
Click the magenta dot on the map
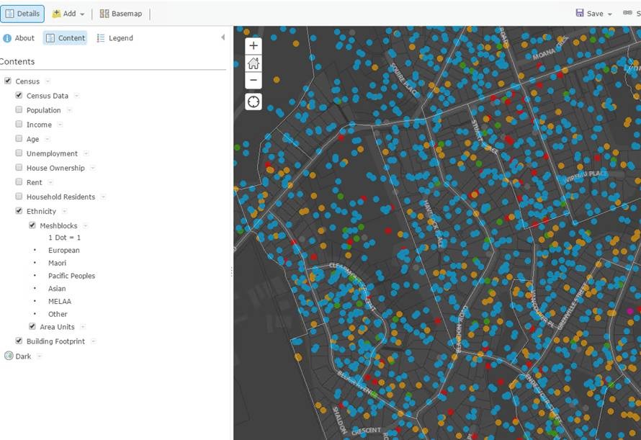(630, 311)
